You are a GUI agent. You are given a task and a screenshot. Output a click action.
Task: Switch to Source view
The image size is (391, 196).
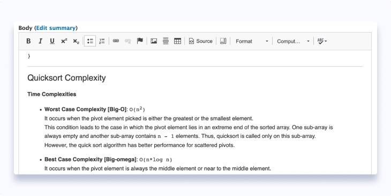[x=201, y=41]
